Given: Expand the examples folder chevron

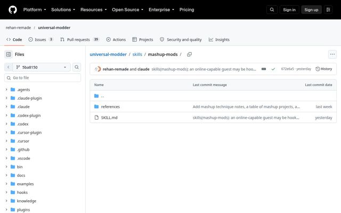Looking at the screenshot, I should [6, 184].
